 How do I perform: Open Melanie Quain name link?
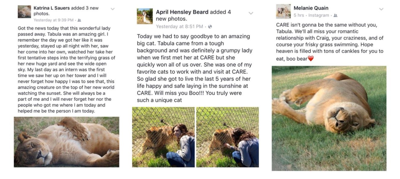(x=311, y=8)
